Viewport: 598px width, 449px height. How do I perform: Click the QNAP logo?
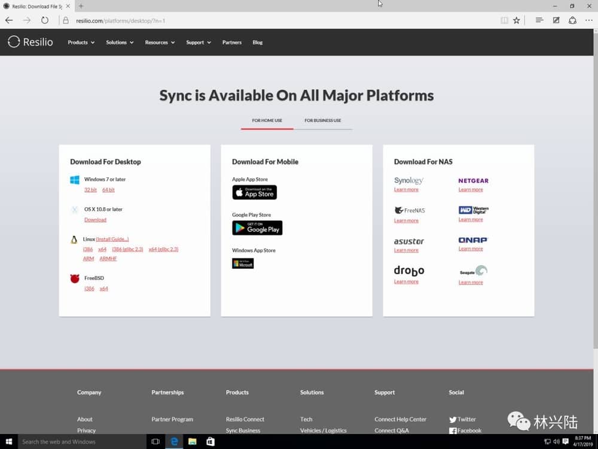coord(473,240)
